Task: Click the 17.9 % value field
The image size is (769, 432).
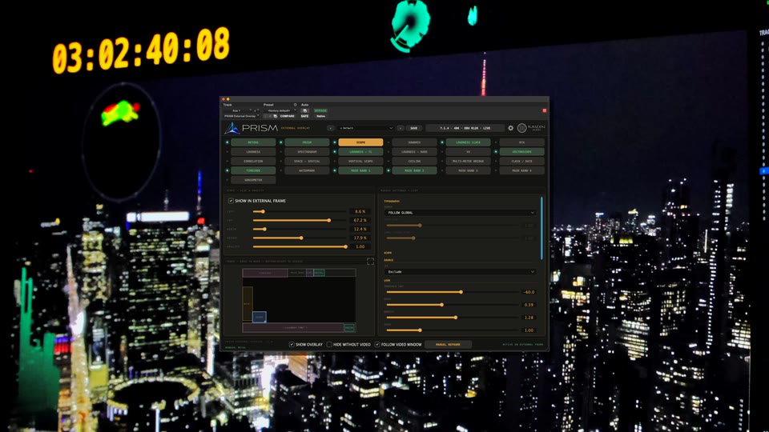Action: [360, 238]
